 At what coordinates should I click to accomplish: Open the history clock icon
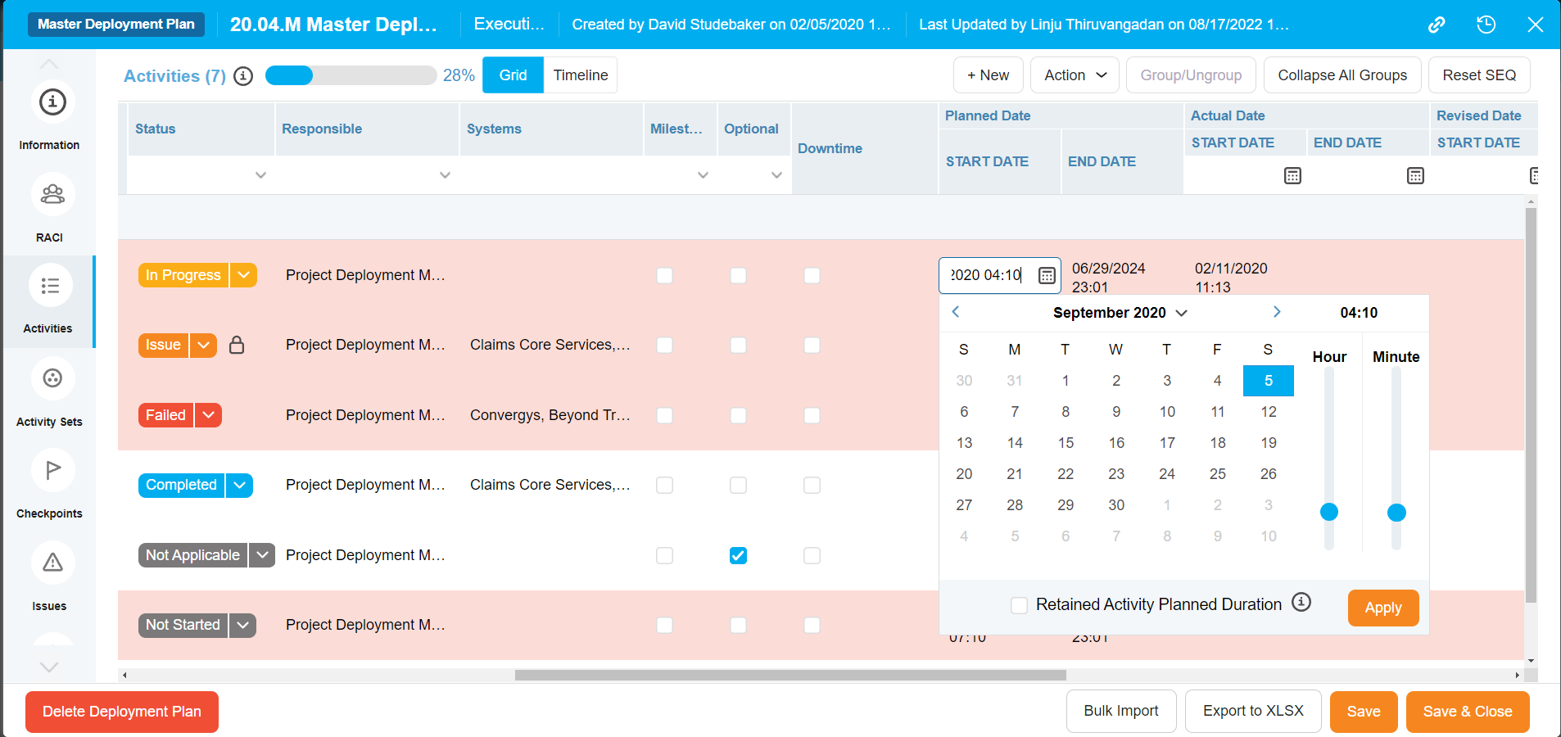[1486, 25]
